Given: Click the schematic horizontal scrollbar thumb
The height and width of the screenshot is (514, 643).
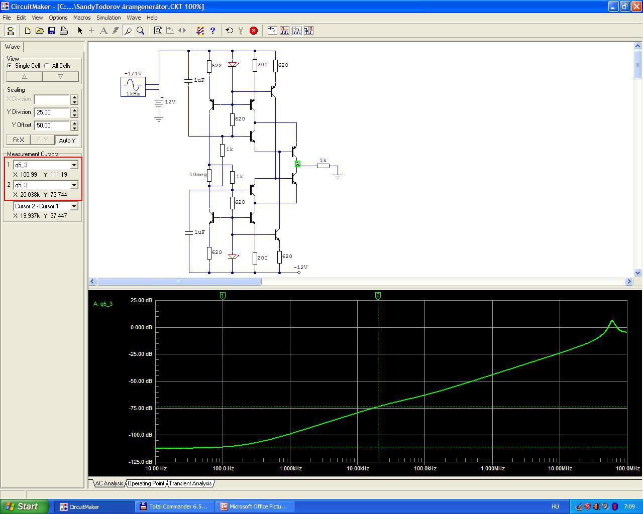Looking at the screenshot, I should 179,282.
